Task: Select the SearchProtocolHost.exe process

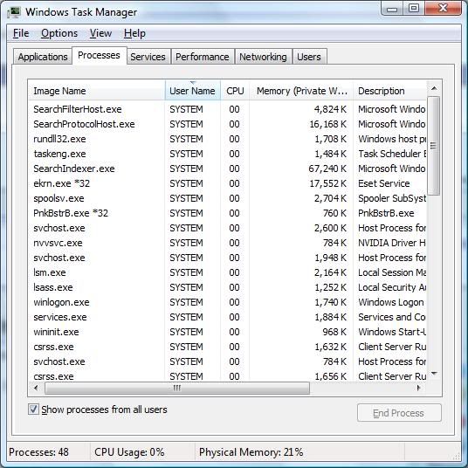Action: [227, 124]
